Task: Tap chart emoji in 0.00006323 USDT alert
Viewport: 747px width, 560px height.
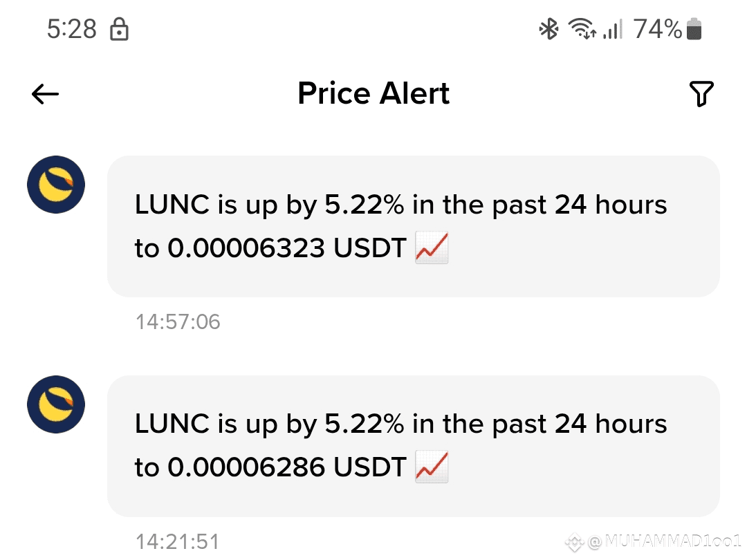Action: pos(432,248)
